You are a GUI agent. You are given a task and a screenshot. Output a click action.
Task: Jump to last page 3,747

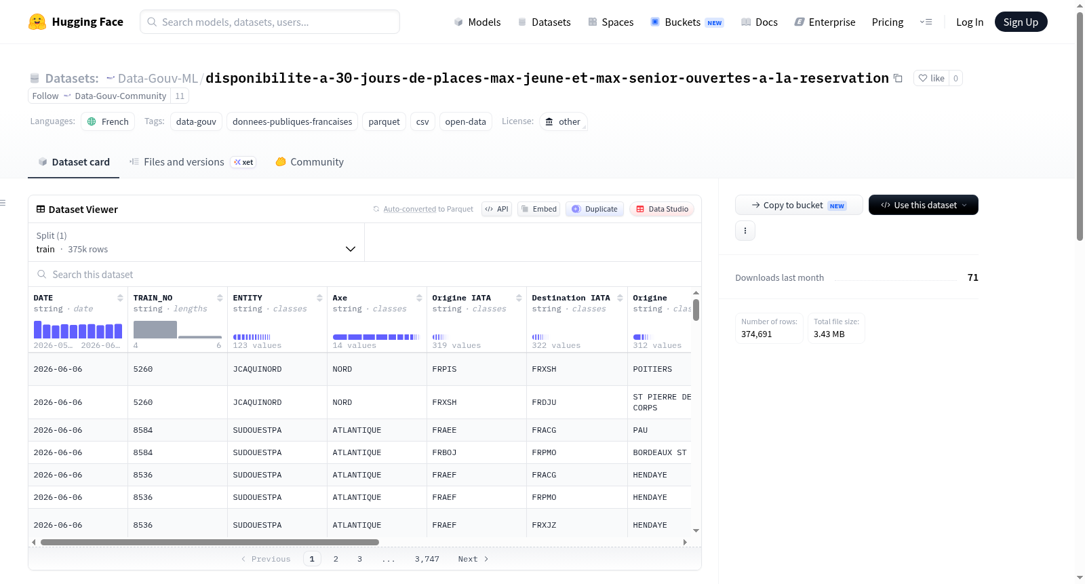427,559
